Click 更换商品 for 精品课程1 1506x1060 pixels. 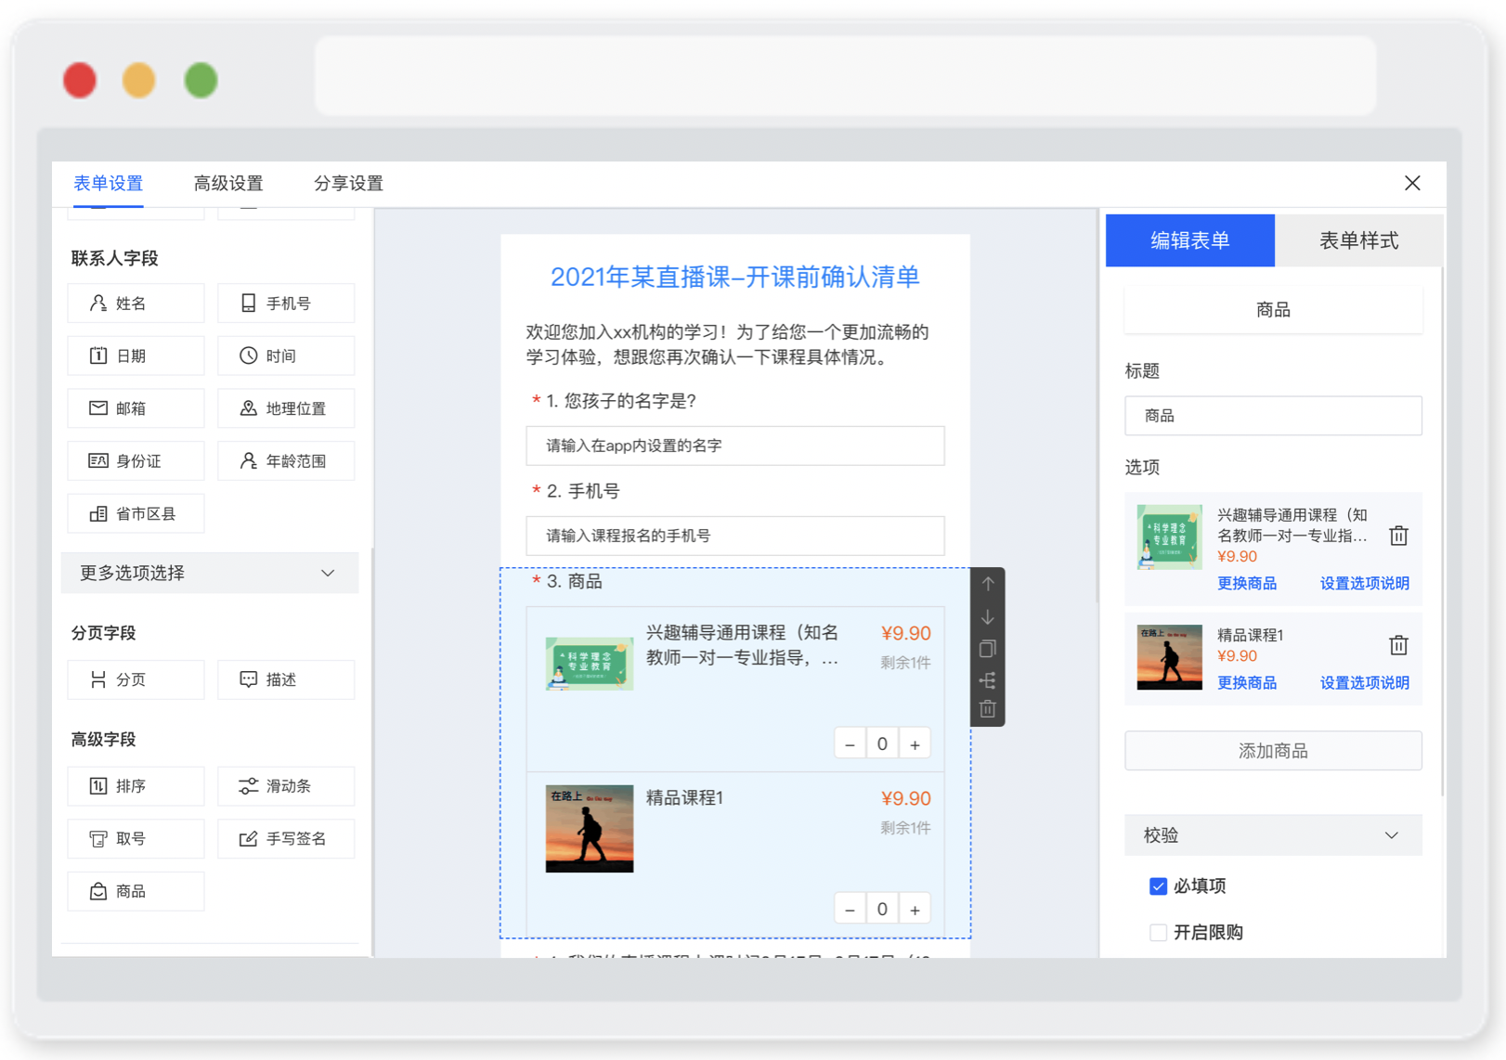1247,683
